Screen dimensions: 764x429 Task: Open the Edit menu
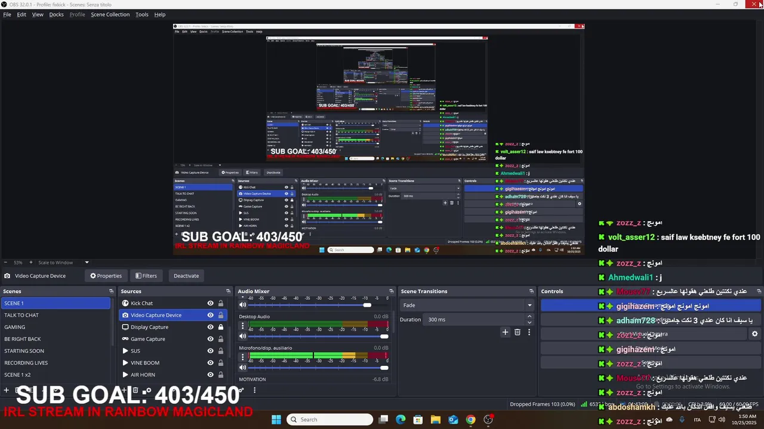tap(21, 14)
